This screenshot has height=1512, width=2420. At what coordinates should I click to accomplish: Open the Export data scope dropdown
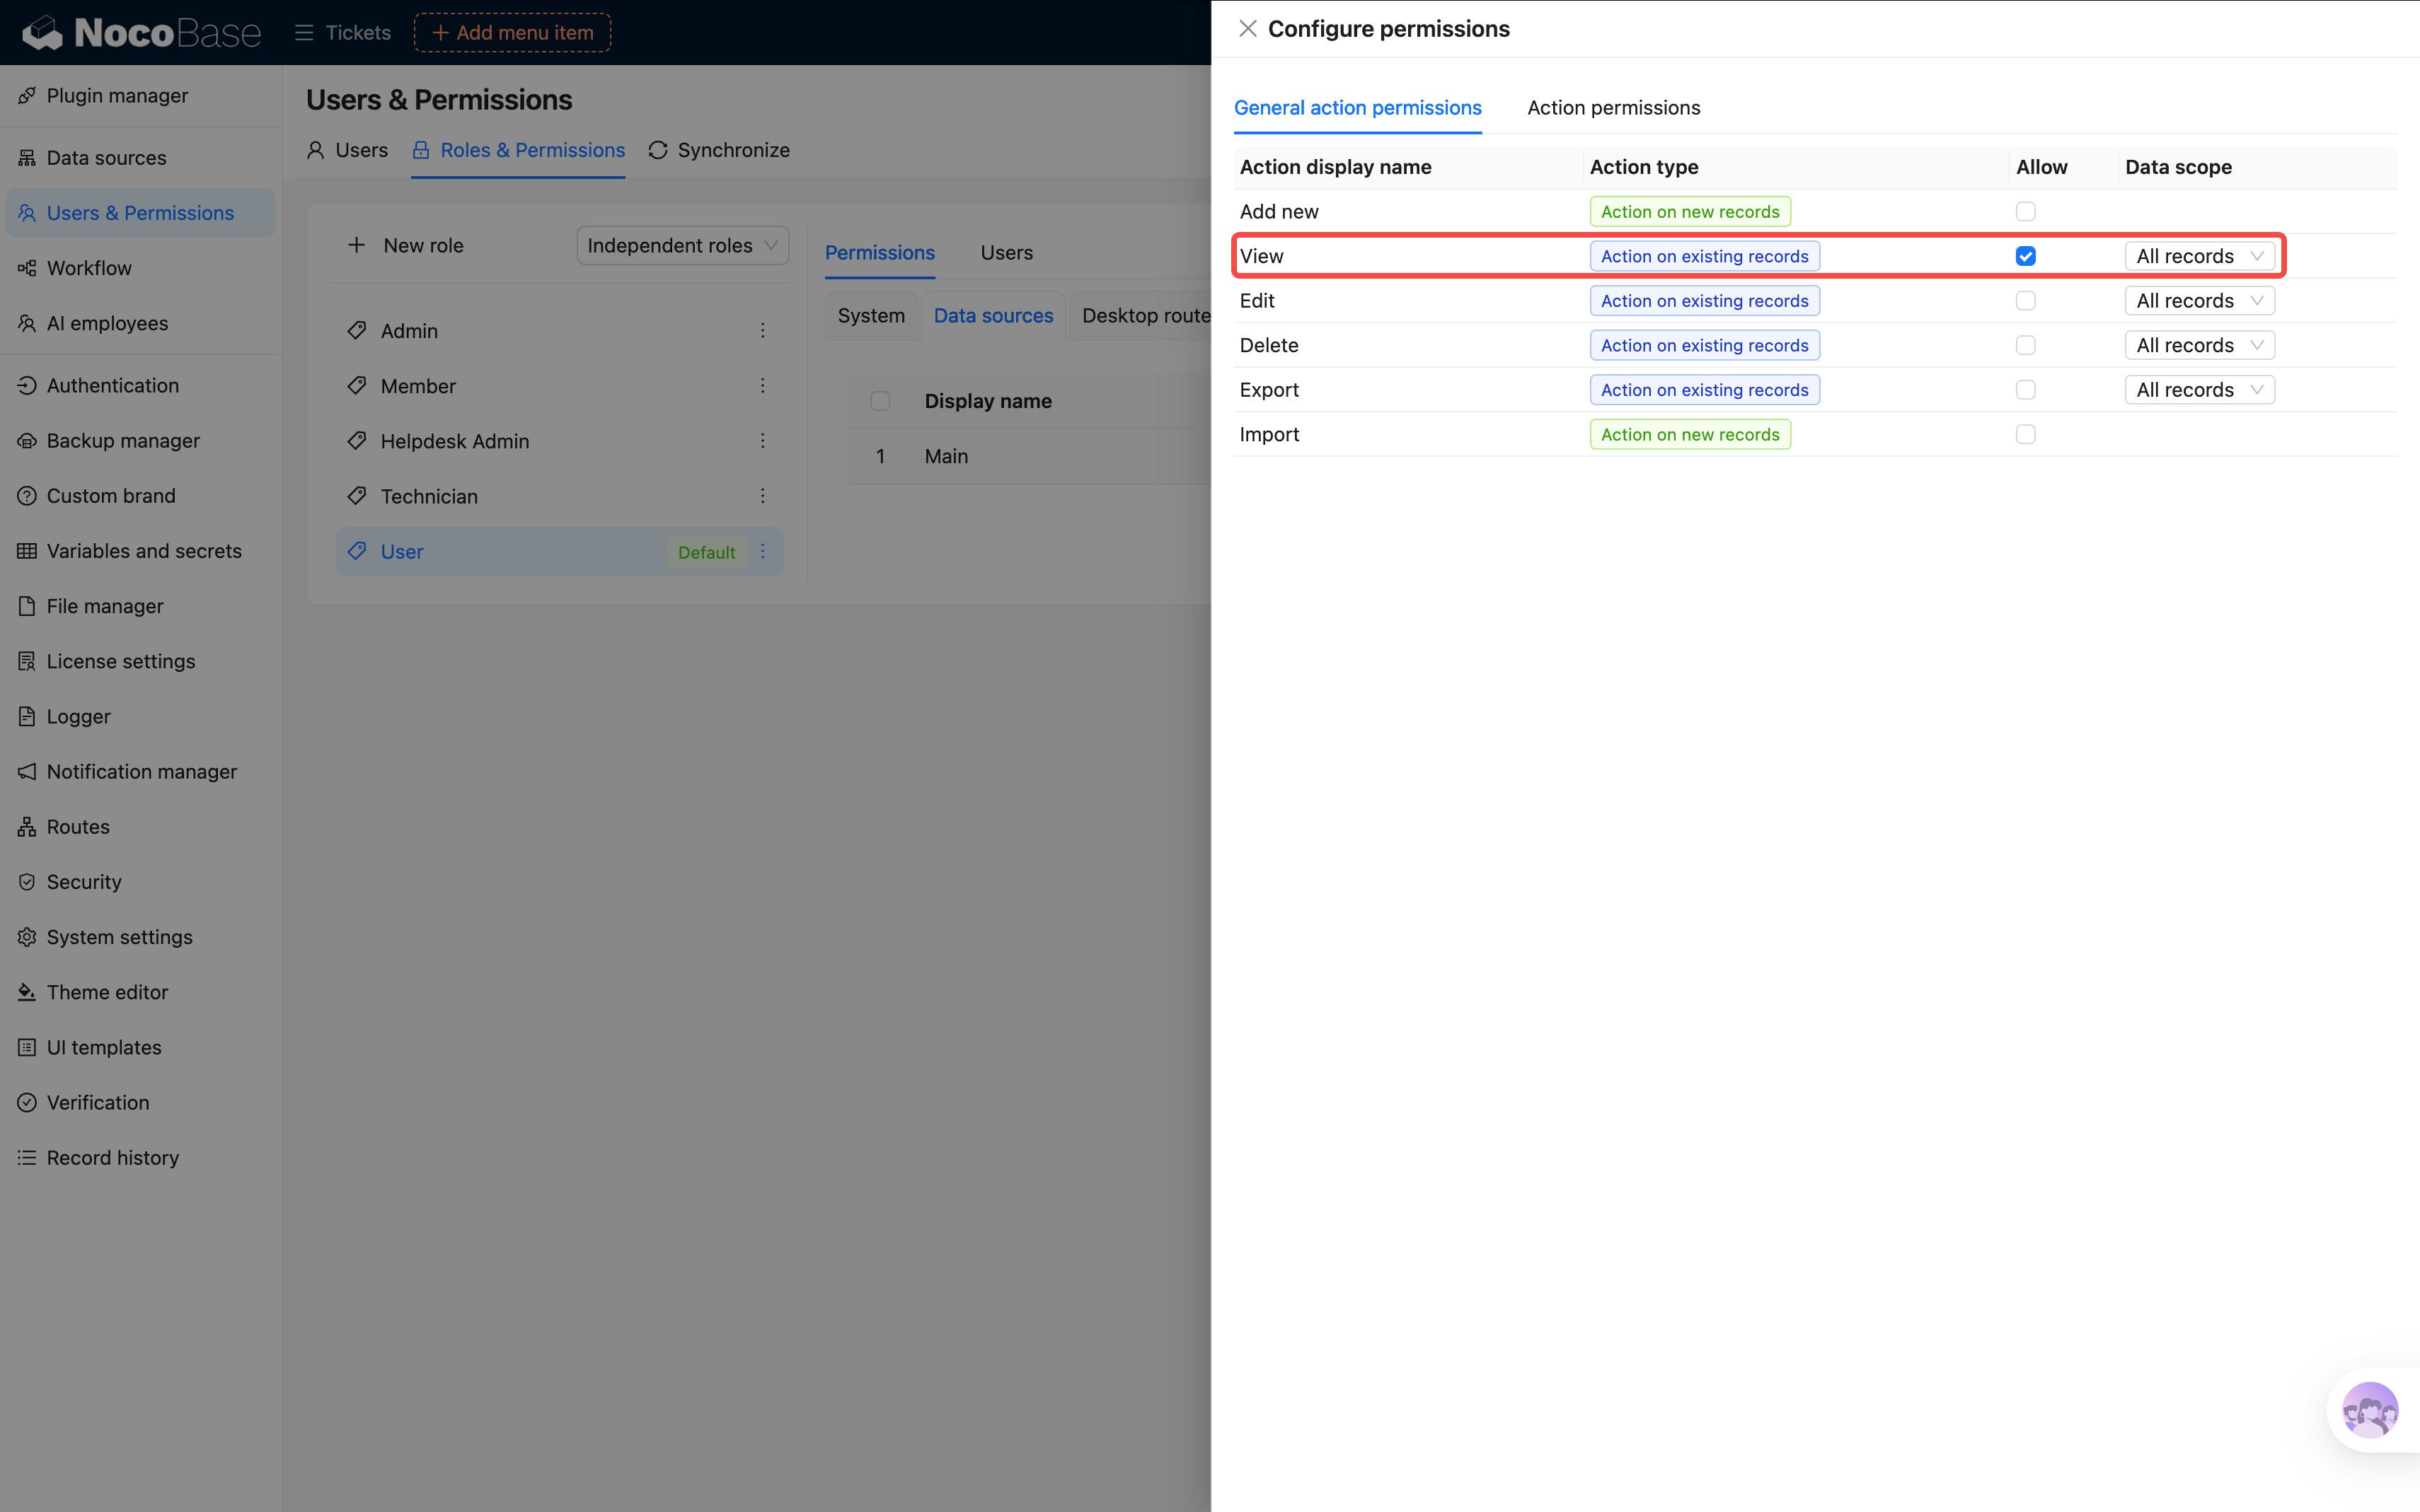(2199, 390)
